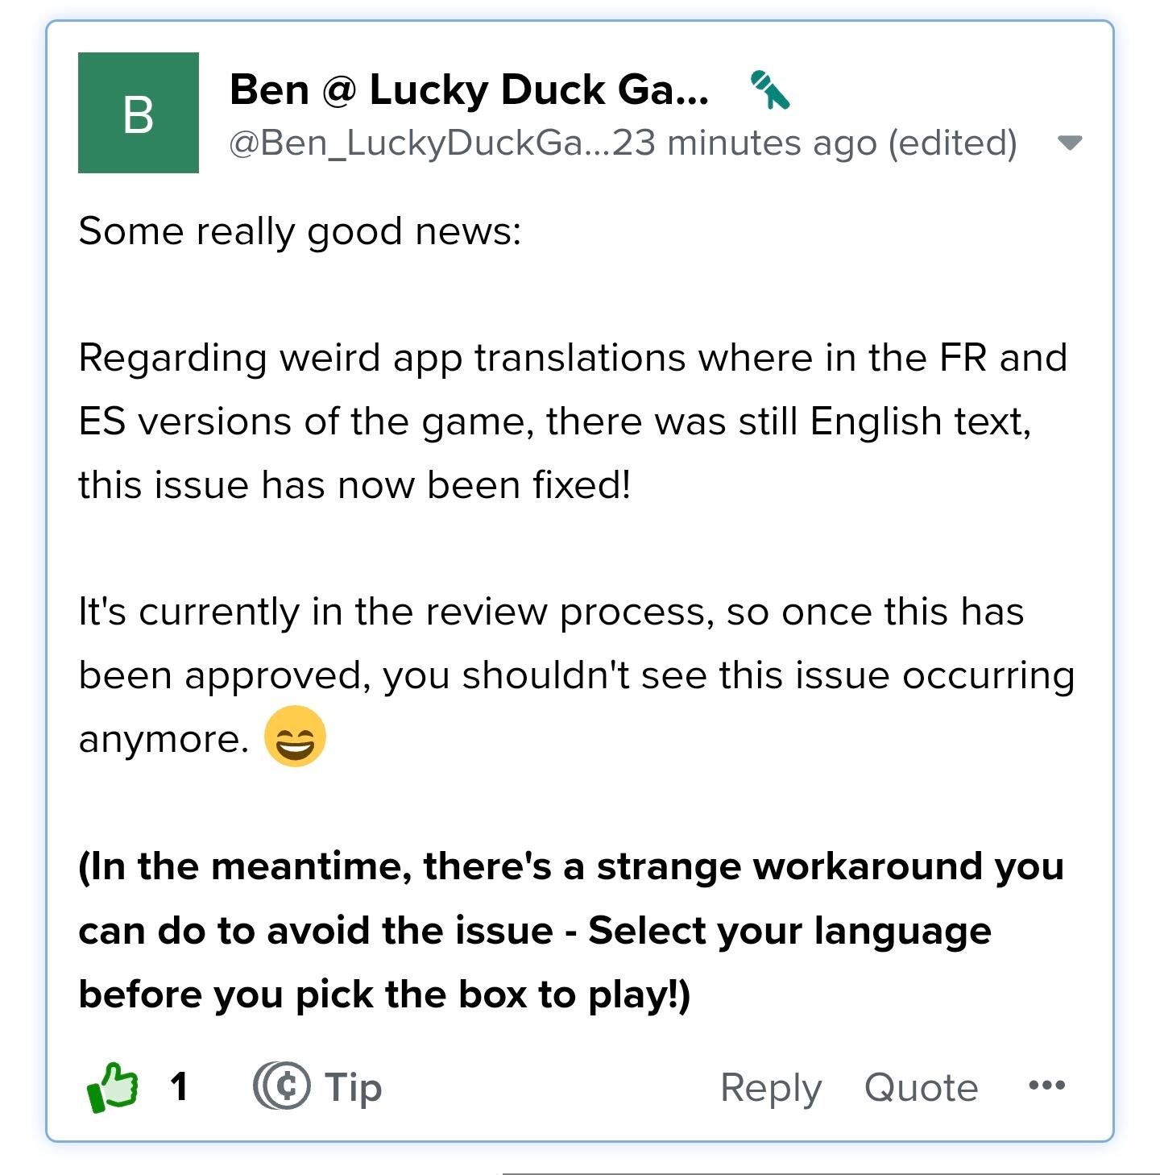This screenshot has height=1175, width=1160.
Task: Expand the comment options dropdown arrow
Action: click(1069, 143)
